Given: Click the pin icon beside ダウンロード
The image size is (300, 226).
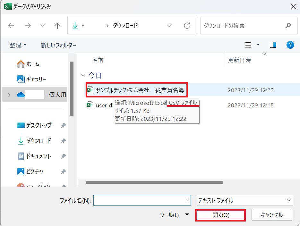Looking at the screenshot, I should pyautogui.click(x=63, y=141).
